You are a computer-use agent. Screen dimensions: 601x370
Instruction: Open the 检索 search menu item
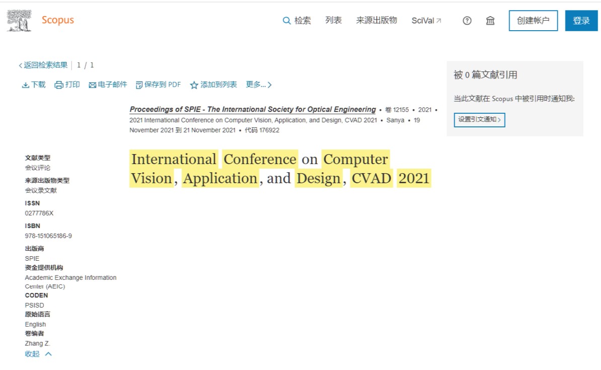pos(303,21)
